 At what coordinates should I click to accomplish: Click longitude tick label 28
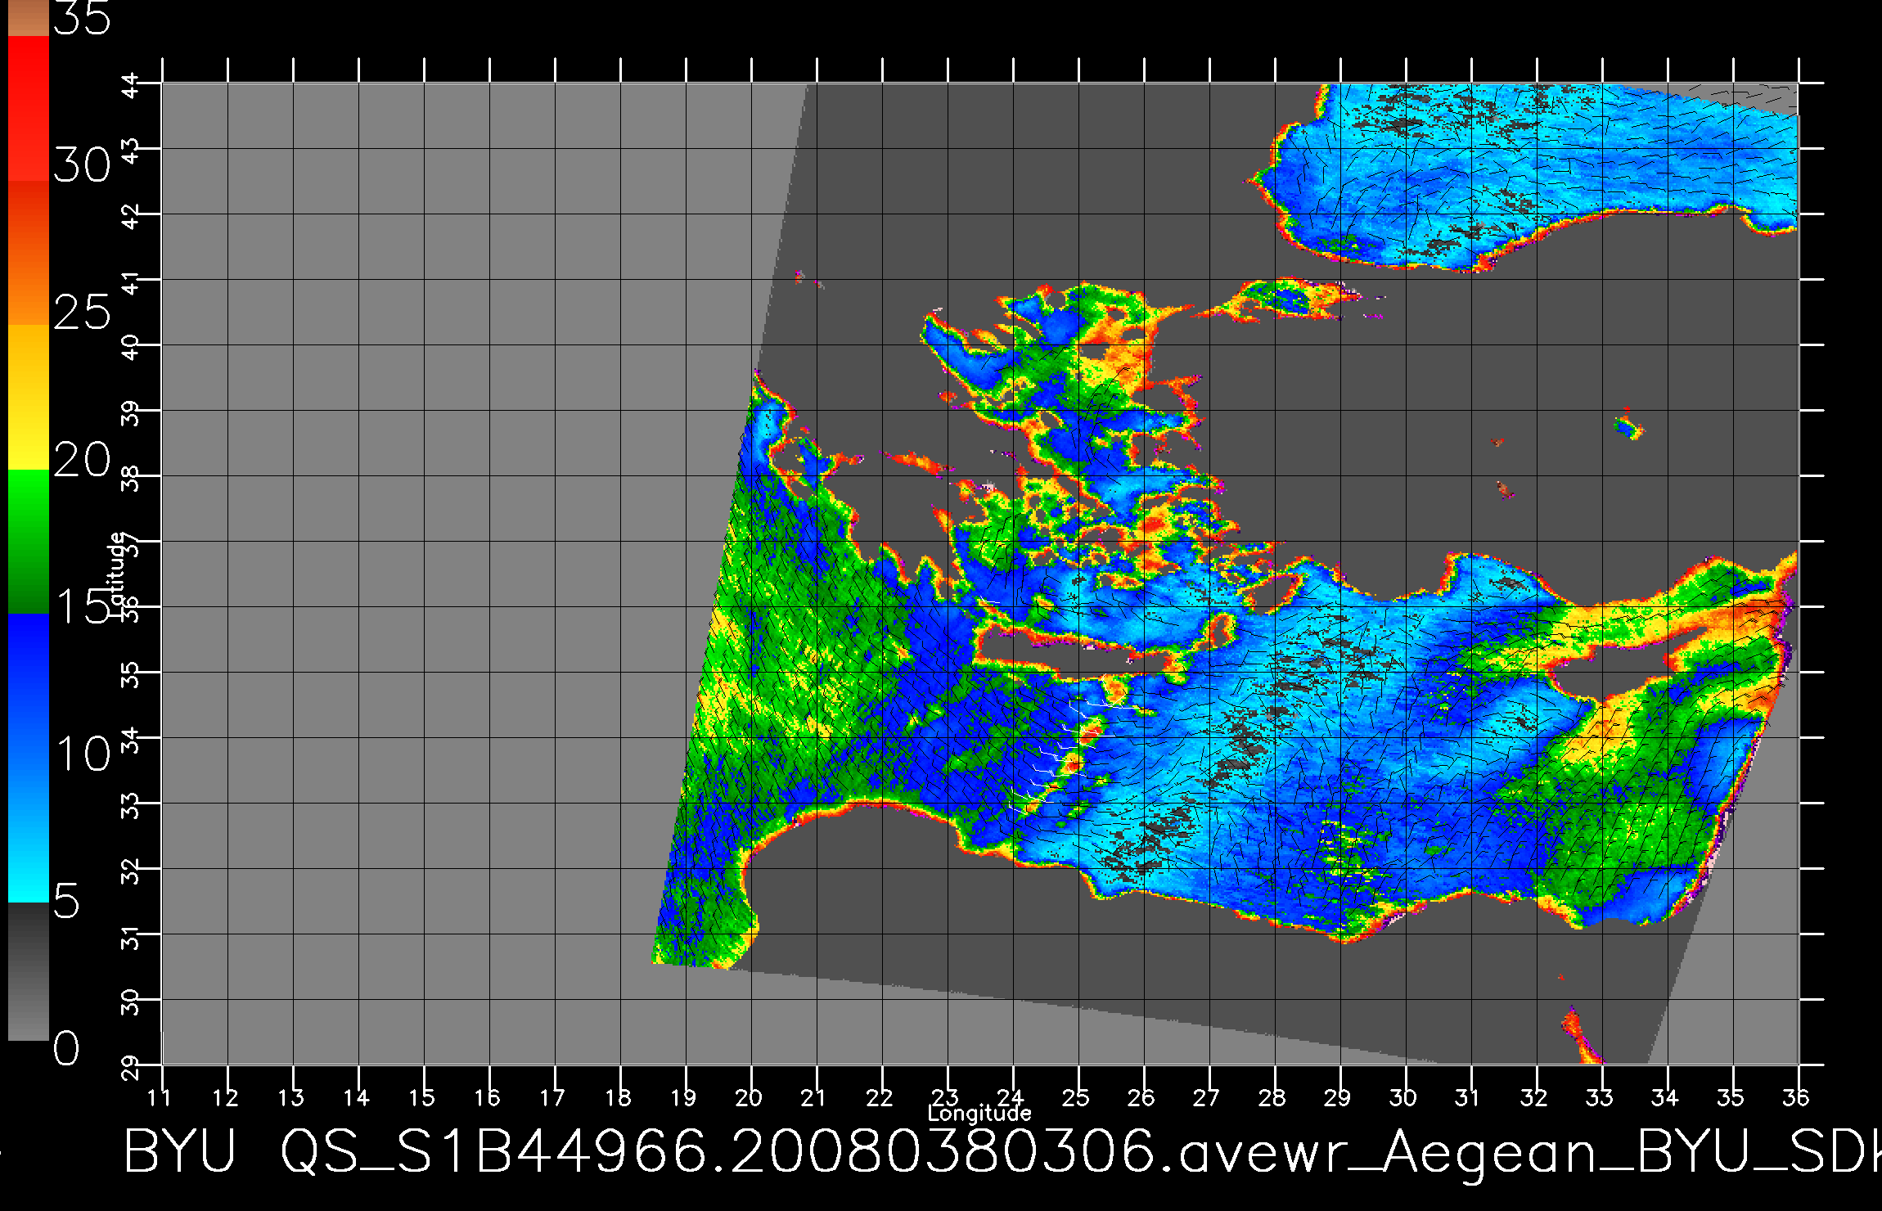[1272, 1097]
